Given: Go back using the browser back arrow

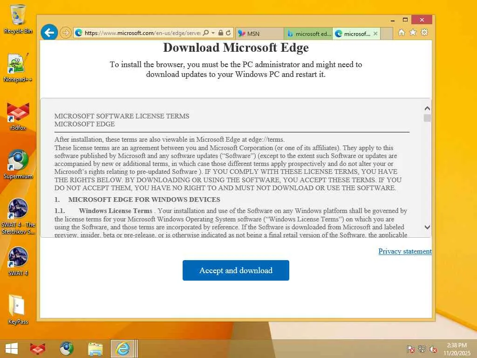Looking at the screenshot, I should pyautogui.click(x=49, y=32).
